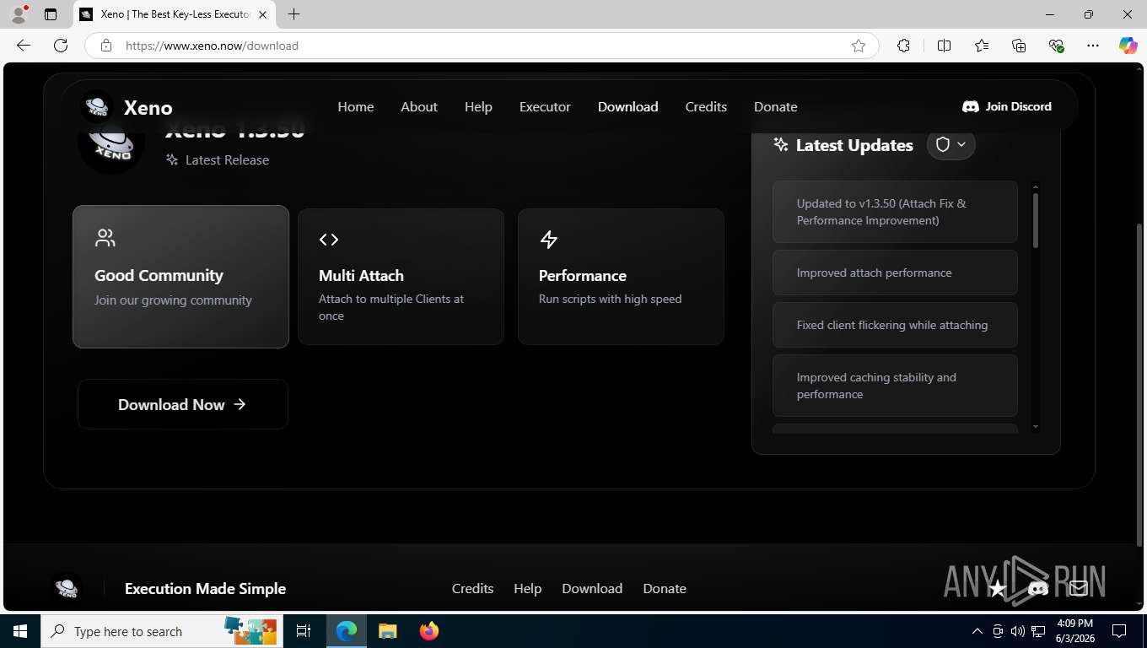Open Edge Settings and more menu
The height and width of the screenshot is (648, 1147).
point(1093,46)
